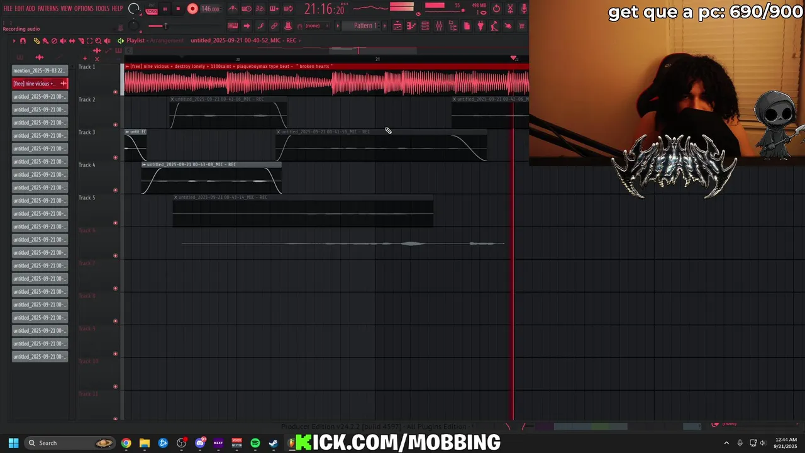Image resolution: width=805 pixels, height=453 pixels.
Task: Open Google Chrome from the taskbar
Action: [126, 443]
